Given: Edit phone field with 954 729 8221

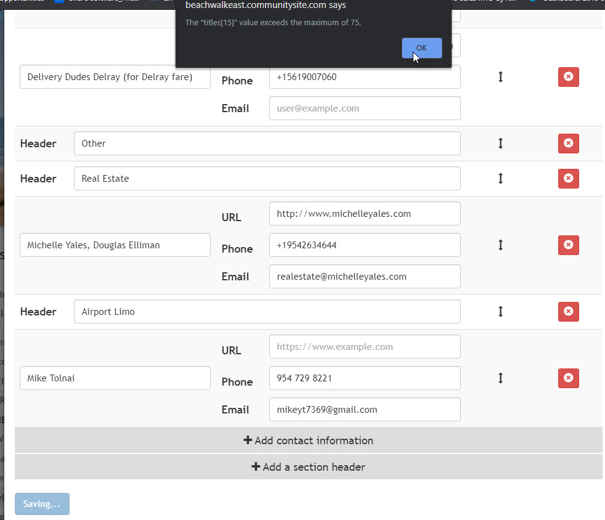Looking at the screenshot, I should point(365,378).
